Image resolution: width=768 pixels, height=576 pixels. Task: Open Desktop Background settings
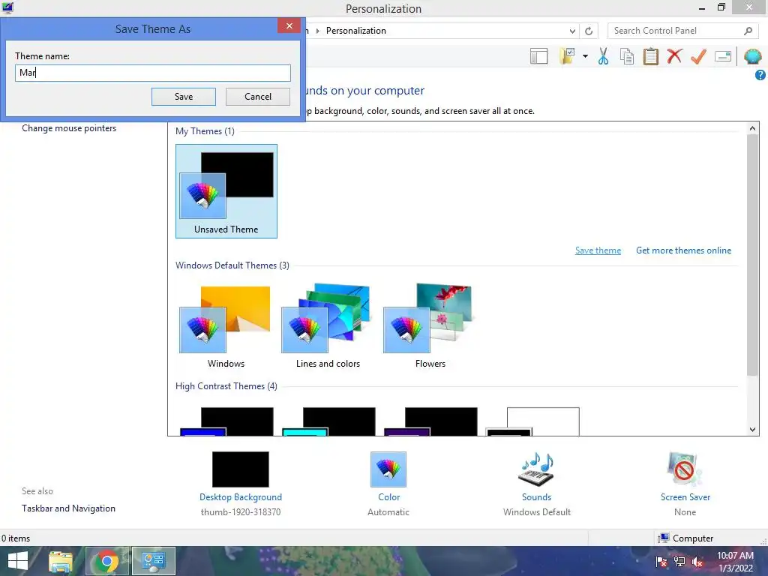pyautogui.click(x=241, y=469)
